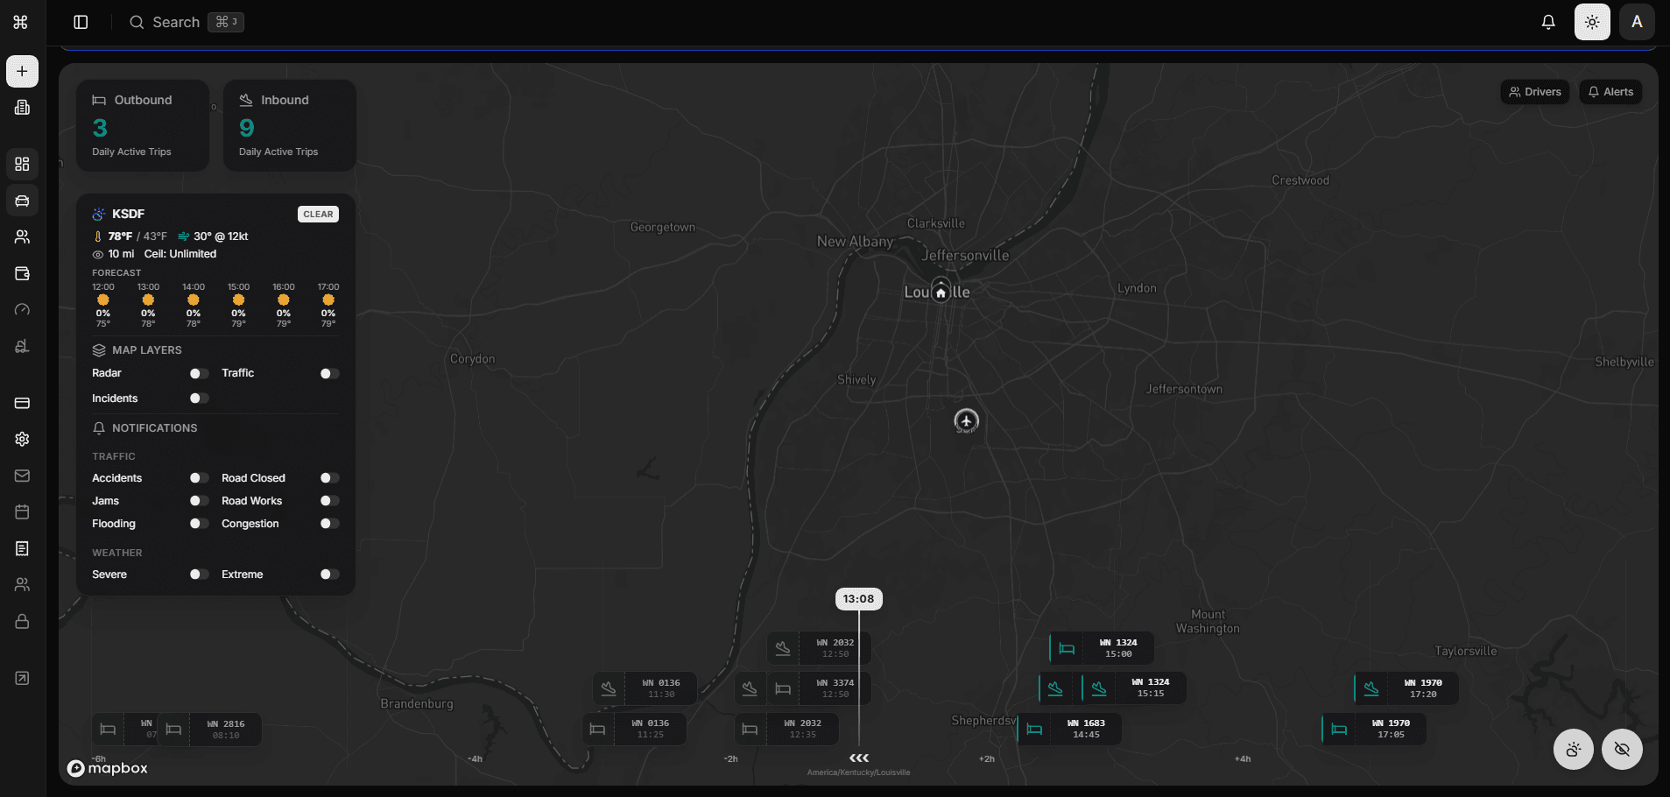This screenshot has height=797, width=1670.
Task: Turn on Jams notifications toggle
Action: [x=199, y=501]
